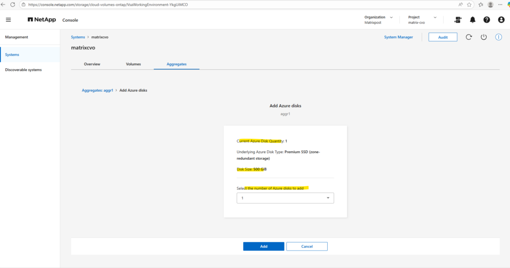Click the power icon for matrixcvo

point(483,37)
